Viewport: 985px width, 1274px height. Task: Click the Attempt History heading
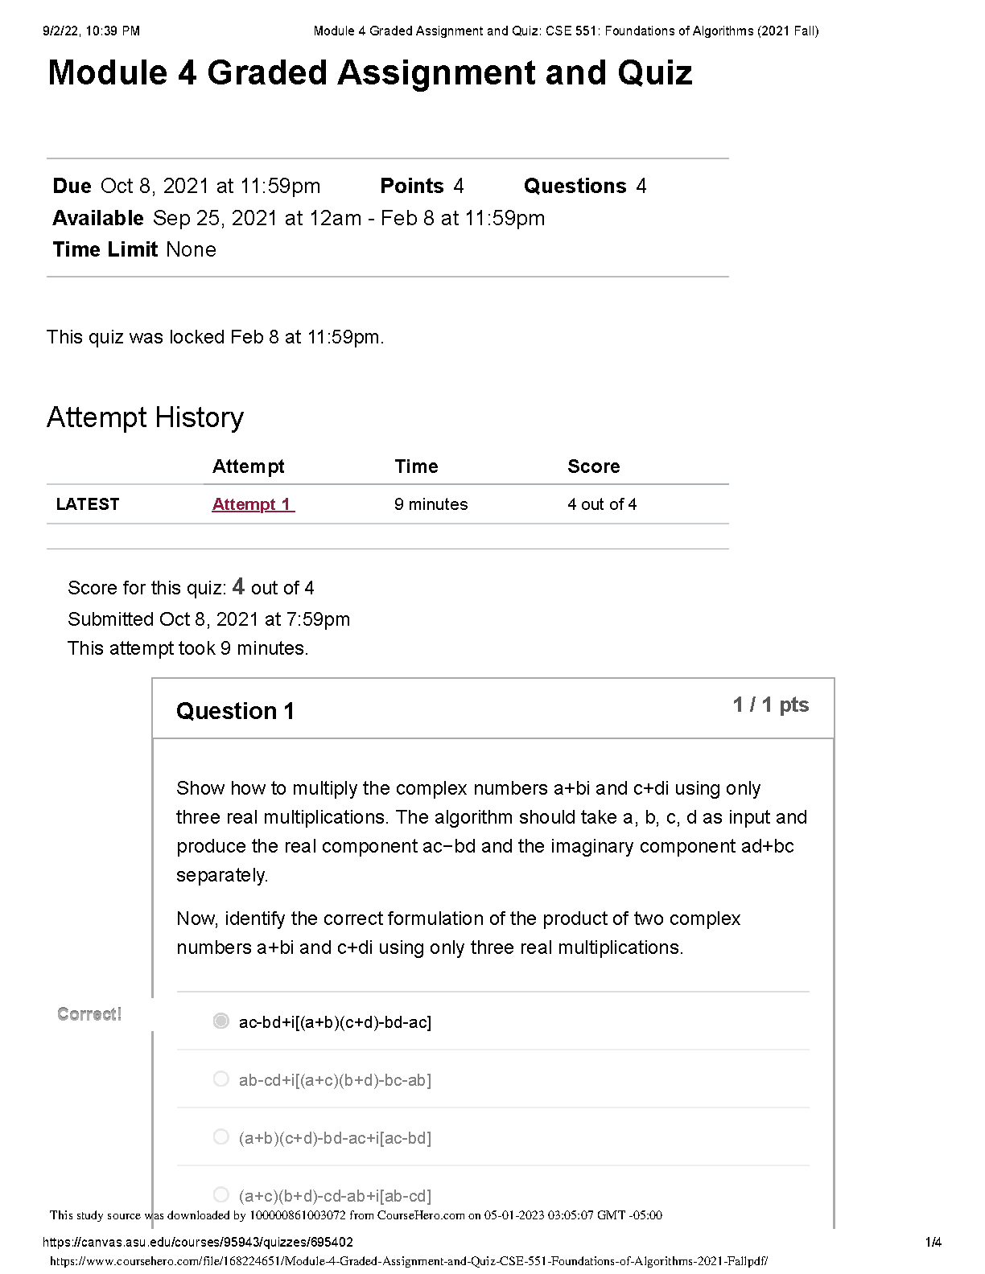point(145,417)
